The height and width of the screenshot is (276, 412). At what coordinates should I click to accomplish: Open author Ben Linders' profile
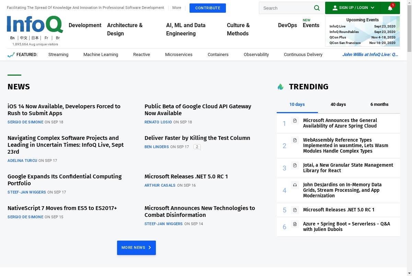tap(157, 147)
